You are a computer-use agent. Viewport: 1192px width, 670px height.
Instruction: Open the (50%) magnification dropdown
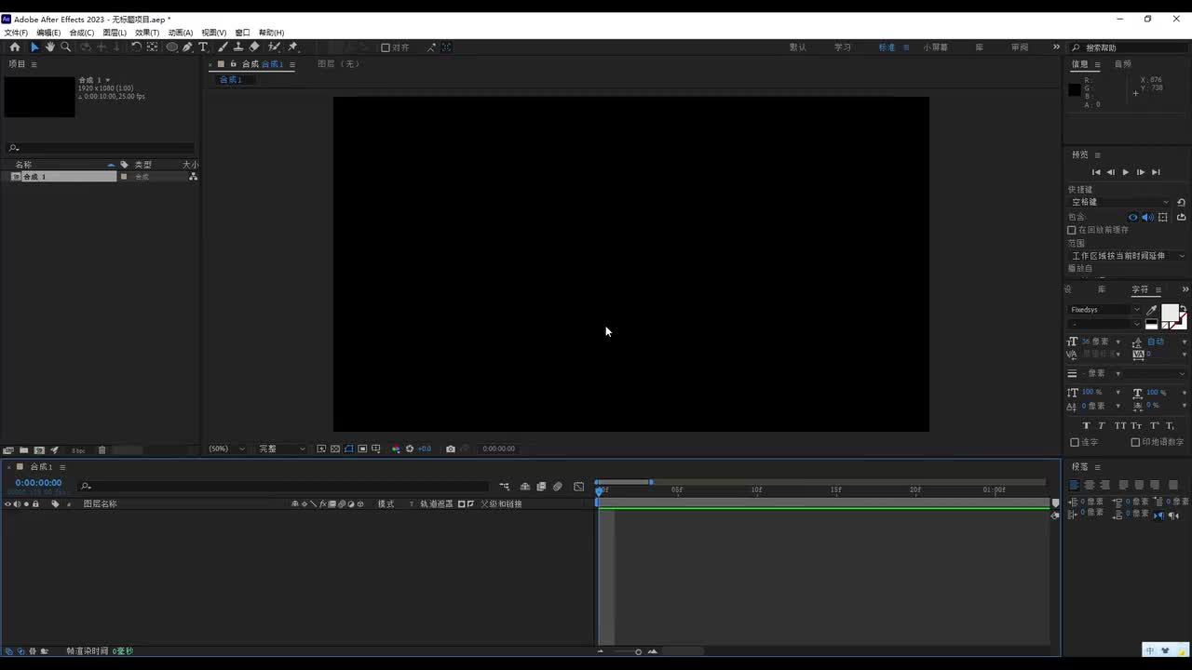[227, 449]
